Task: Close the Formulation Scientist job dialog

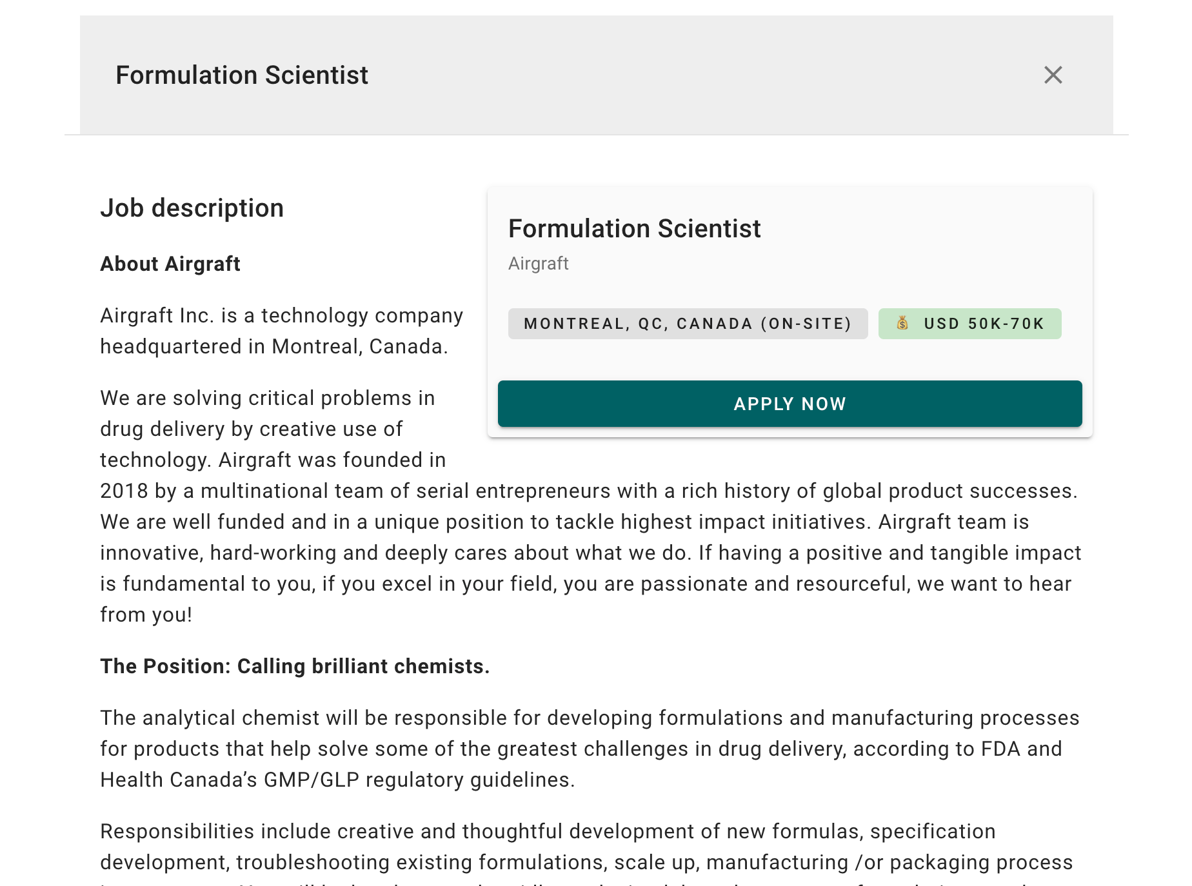Action: (1053, 75)
